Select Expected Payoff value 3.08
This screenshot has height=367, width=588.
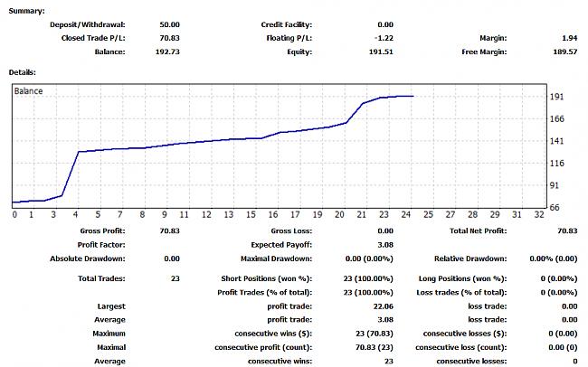pos(386,245)
